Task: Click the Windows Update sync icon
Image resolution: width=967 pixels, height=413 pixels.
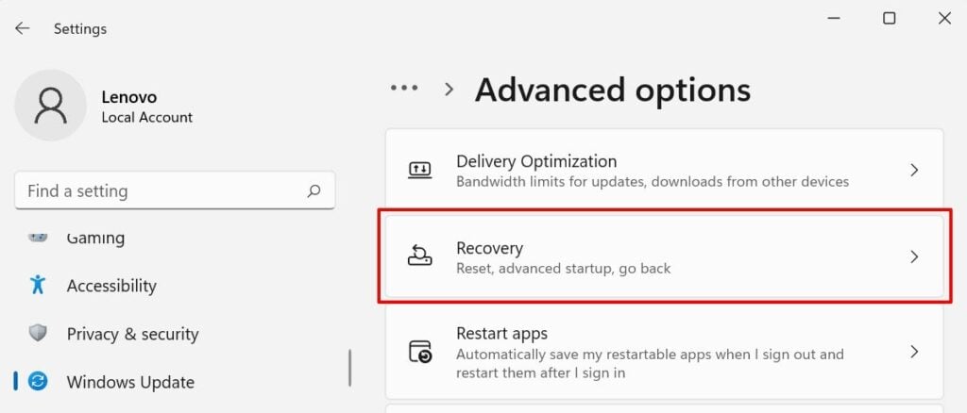Action: tap(38, 381)
